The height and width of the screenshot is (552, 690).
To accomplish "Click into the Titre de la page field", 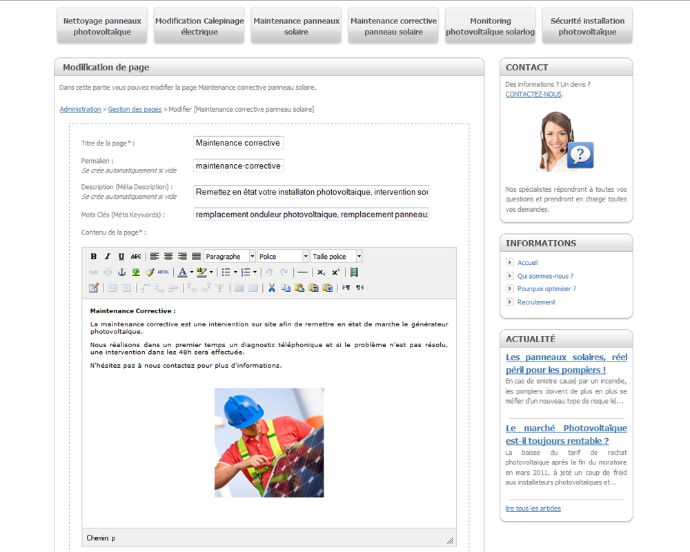I will pyautogui.click(x=238, y=143).
